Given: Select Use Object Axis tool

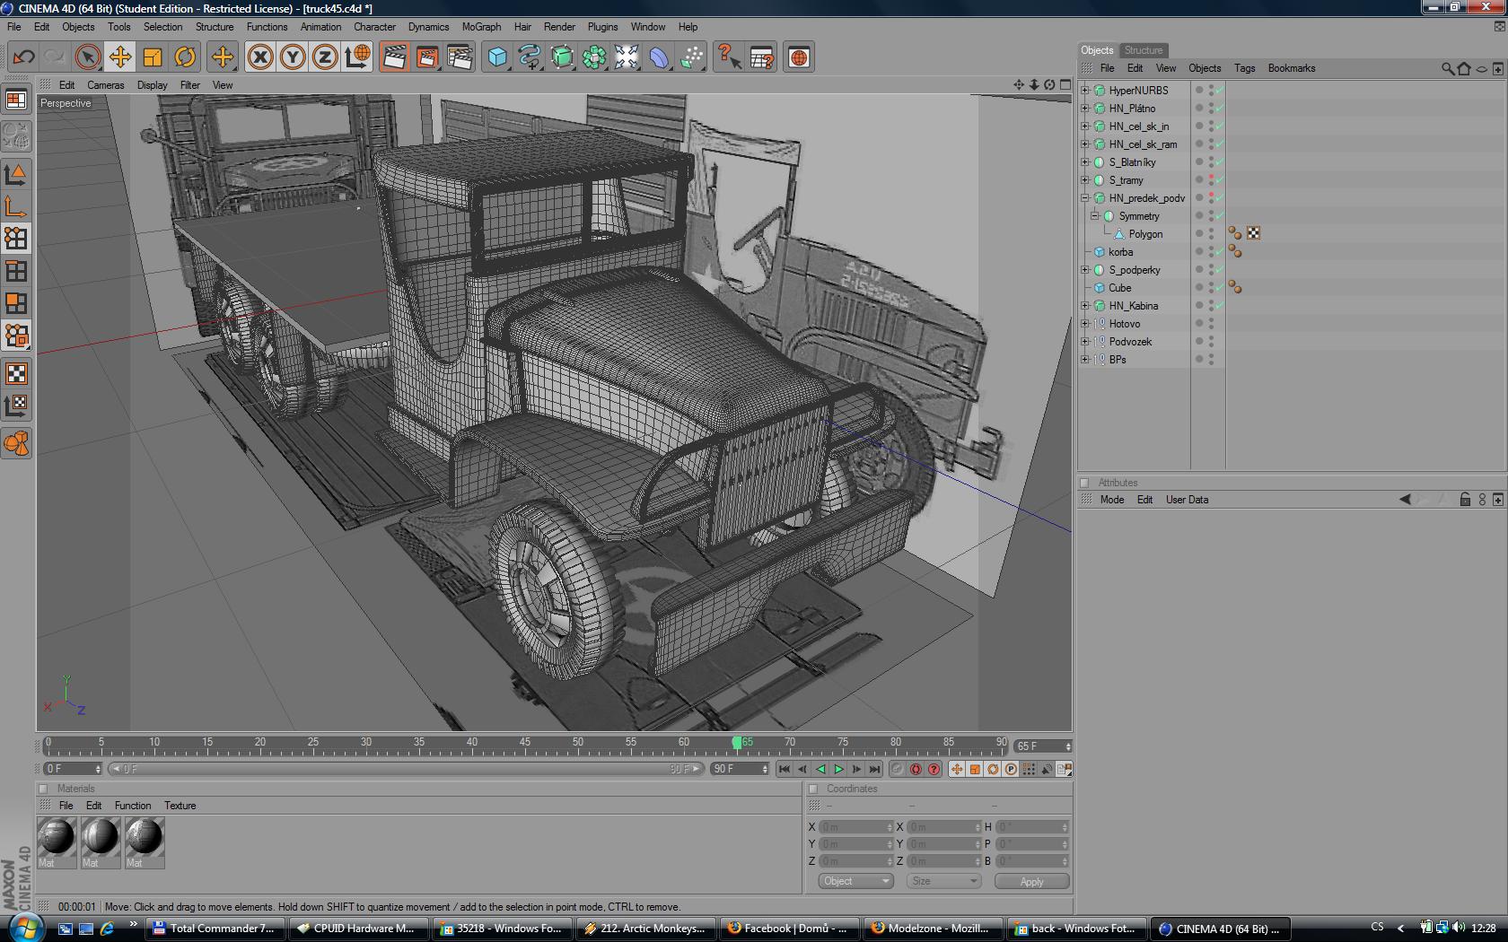Looking at the screenshot, I should coord(16,207).
